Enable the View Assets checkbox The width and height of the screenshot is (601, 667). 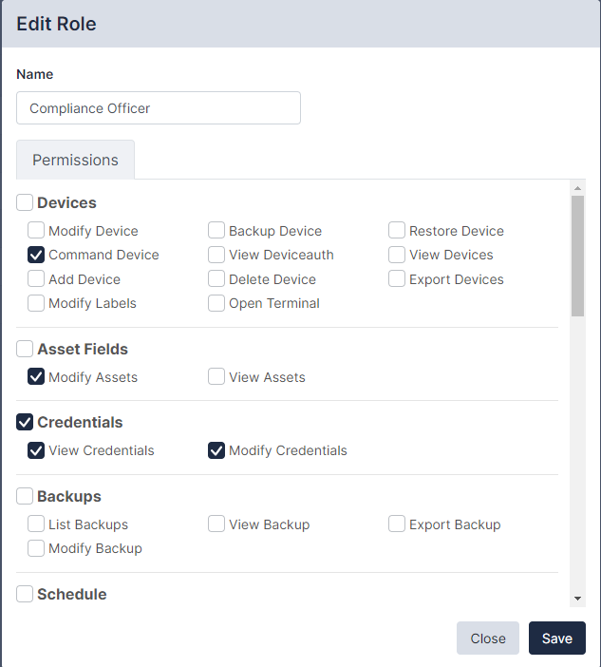click(x=216, y=377)
